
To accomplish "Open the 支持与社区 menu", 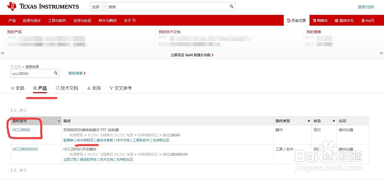I will [x=82, y=21].
